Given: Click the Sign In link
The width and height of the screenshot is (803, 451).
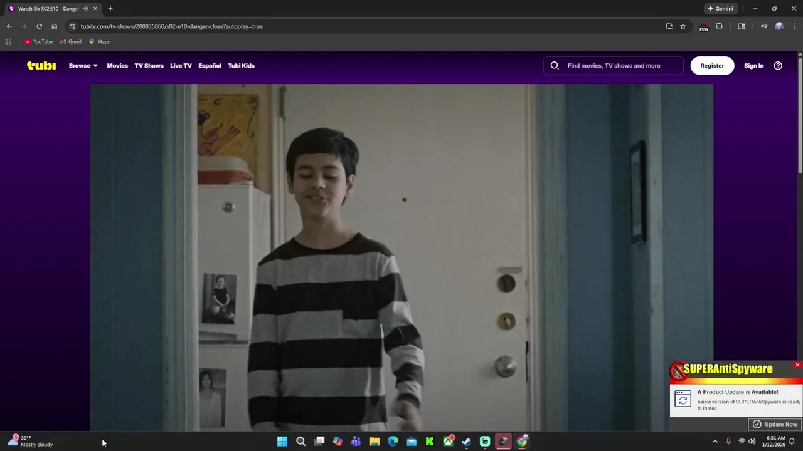Looking at the screenshot, I should 753,65.
